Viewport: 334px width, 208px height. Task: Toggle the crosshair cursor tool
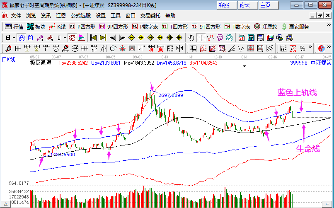201,38
